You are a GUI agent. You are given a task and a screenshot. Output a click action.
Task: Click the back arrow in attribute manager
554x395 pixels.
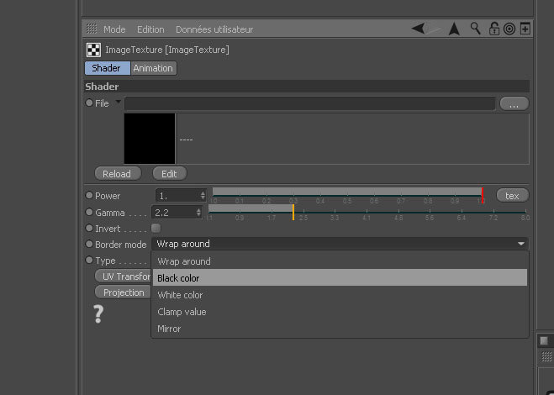tap(419, 29)
